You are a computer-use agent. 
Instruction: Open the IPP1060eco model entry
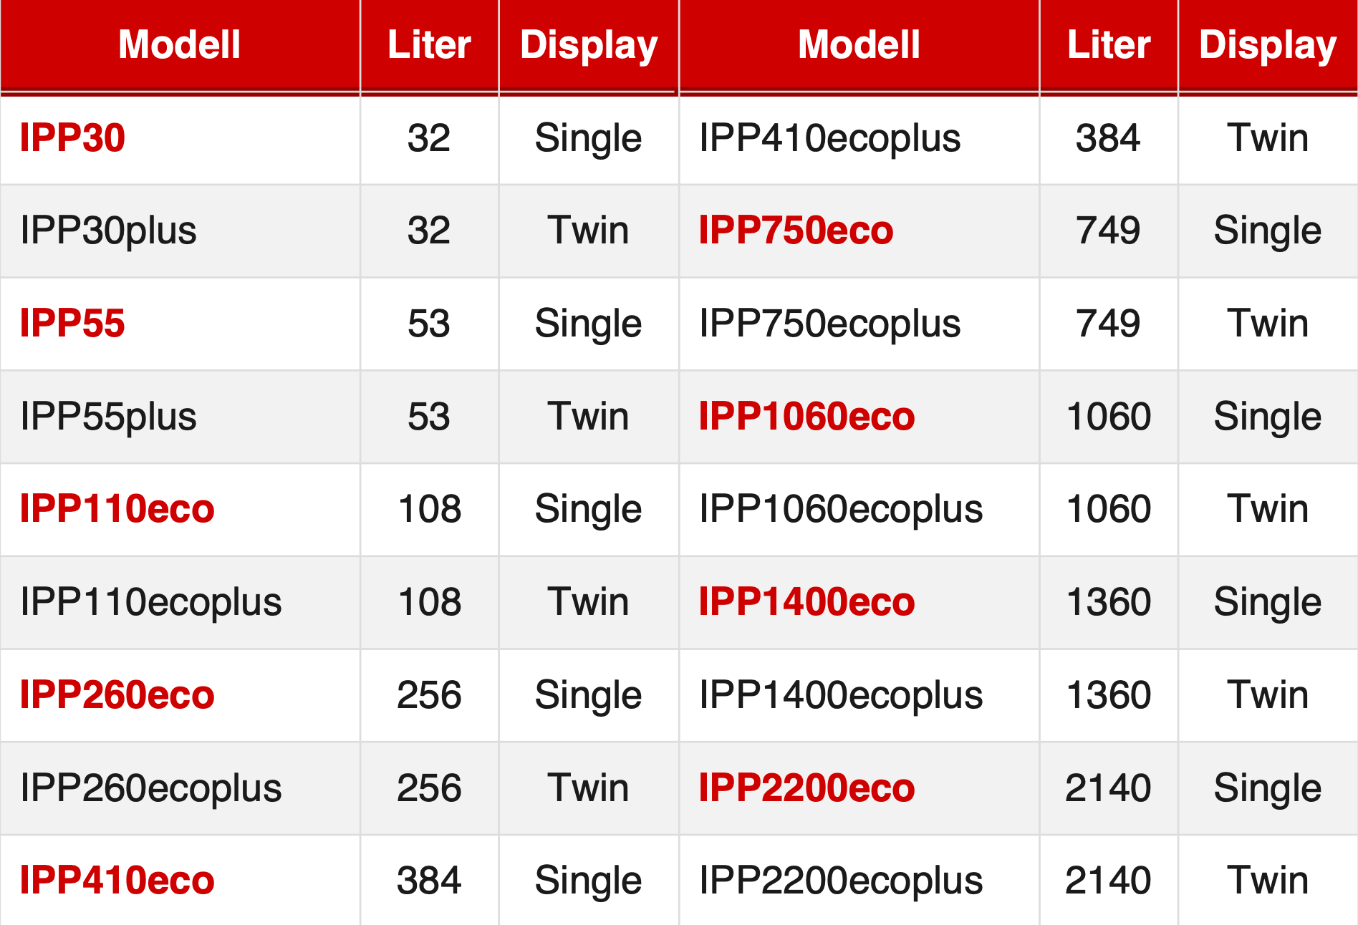pos(806,416)
